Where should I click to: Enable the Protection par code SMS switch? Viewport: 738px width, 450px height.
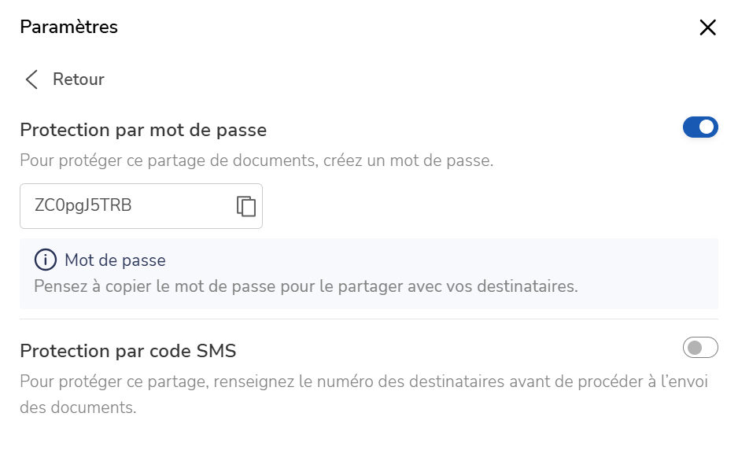click(x=700, y=348)
